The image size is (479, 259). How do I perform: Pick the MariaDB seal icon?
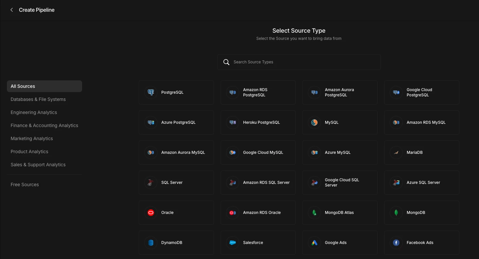pos(396,153)
